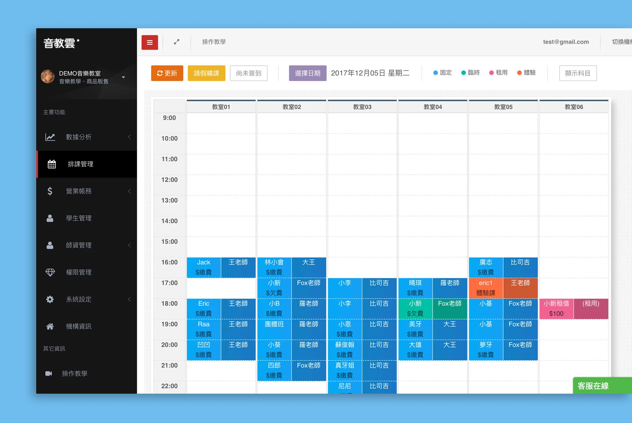Click the 操作教學 video camera icon

pyautogui.click(x=49, y=374)
